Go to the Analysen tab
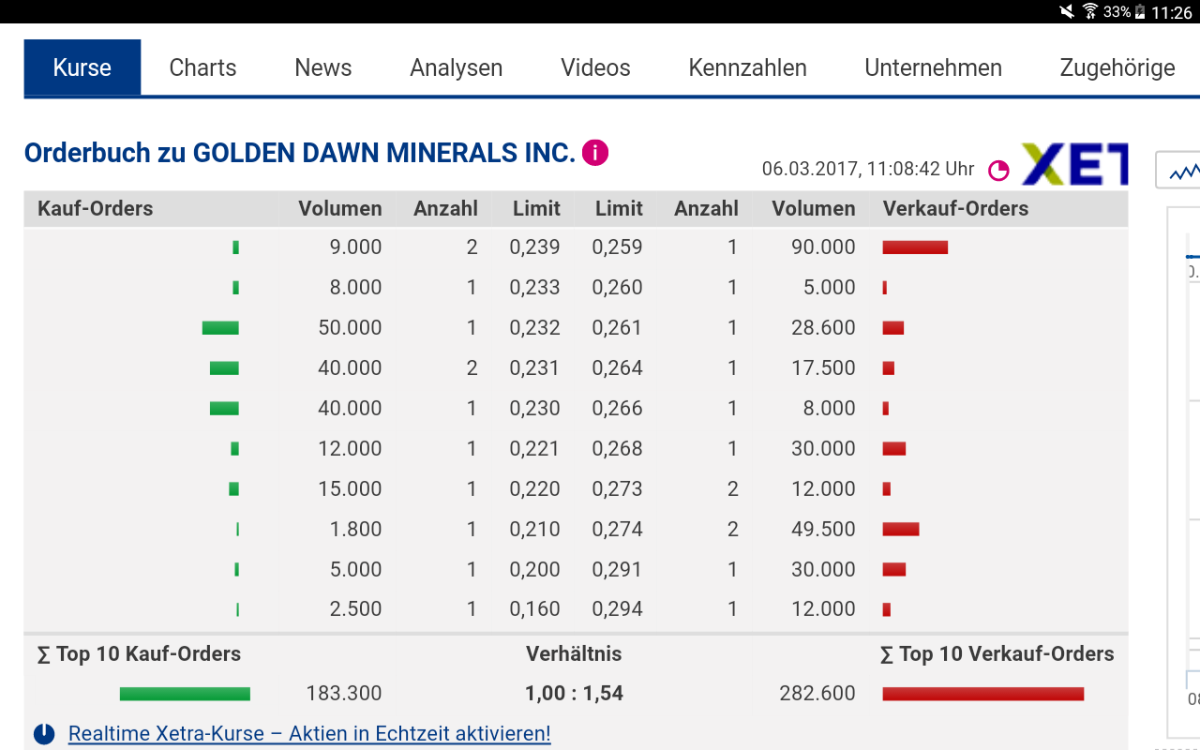 point(457,67)
